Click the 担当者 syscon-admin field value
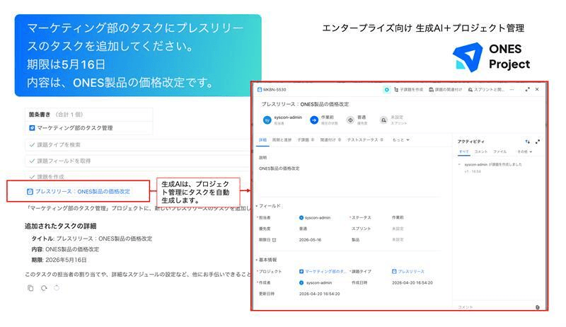The image size is (566, 327). tap(315, 217)
